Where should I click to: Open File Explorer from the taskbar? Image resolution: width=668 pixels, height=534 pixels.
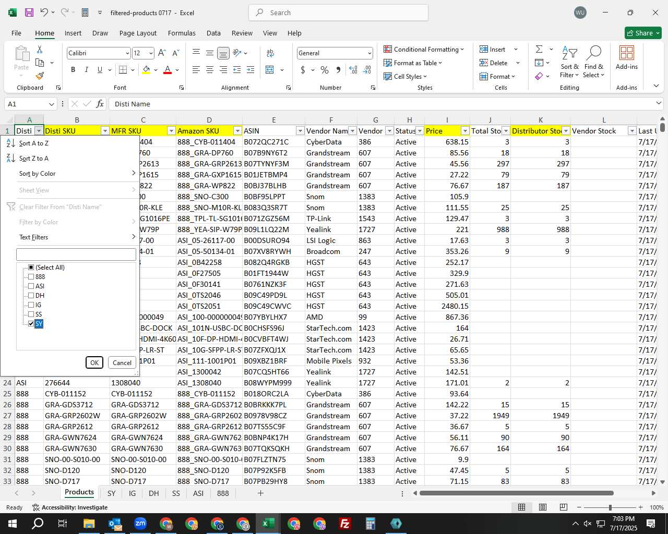pos(89,524)
